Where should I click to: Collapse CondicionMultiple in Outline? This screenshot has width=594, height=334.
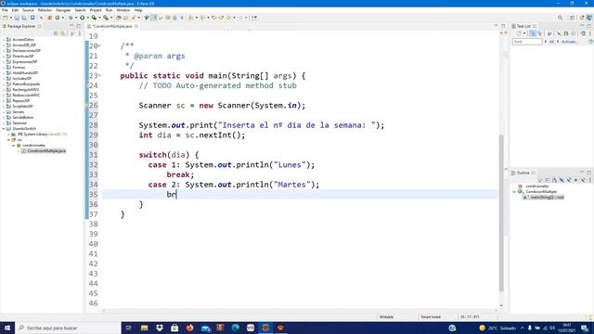tap(514, 192)
